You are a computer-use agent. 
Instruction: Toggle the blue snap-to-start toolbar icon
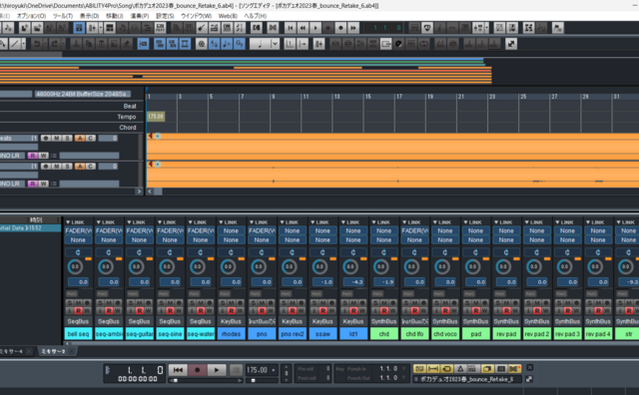[143, 44]
